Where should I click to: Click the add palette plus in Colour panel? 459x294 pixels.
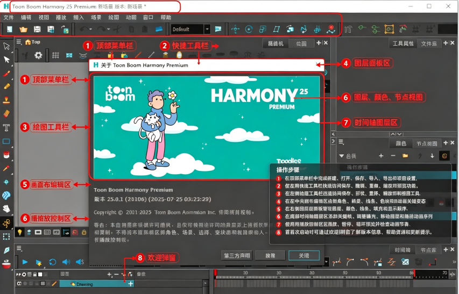(381, 156)
